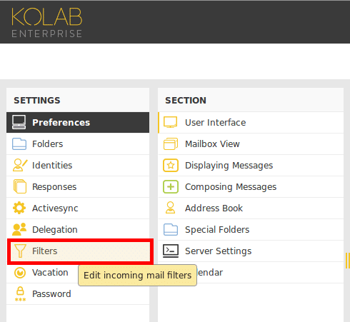The image size is (350, 322).
Task: Open the Special Folders section
Action: pos(251,229)
